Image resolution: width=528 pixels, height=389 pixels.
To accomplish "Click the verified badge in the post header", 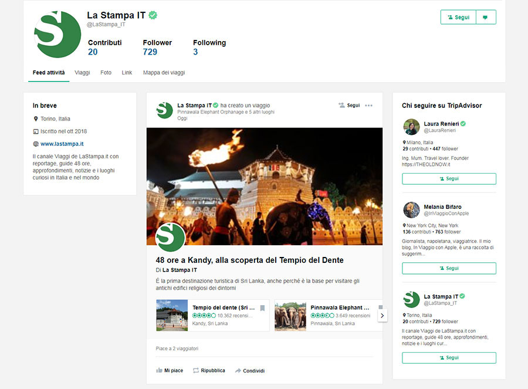I will [x=216, y=106].
